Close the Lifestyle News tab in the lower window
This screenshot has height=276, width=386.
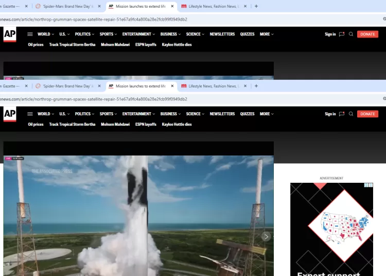pos(245,86)
